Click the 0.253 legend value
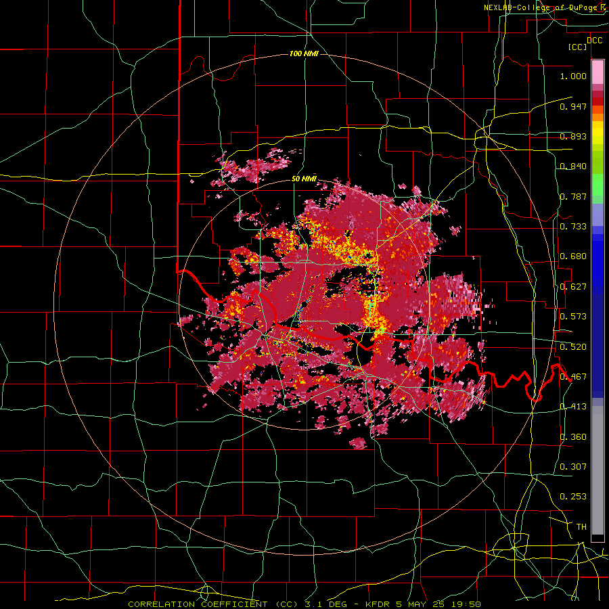 pos(573,497)
